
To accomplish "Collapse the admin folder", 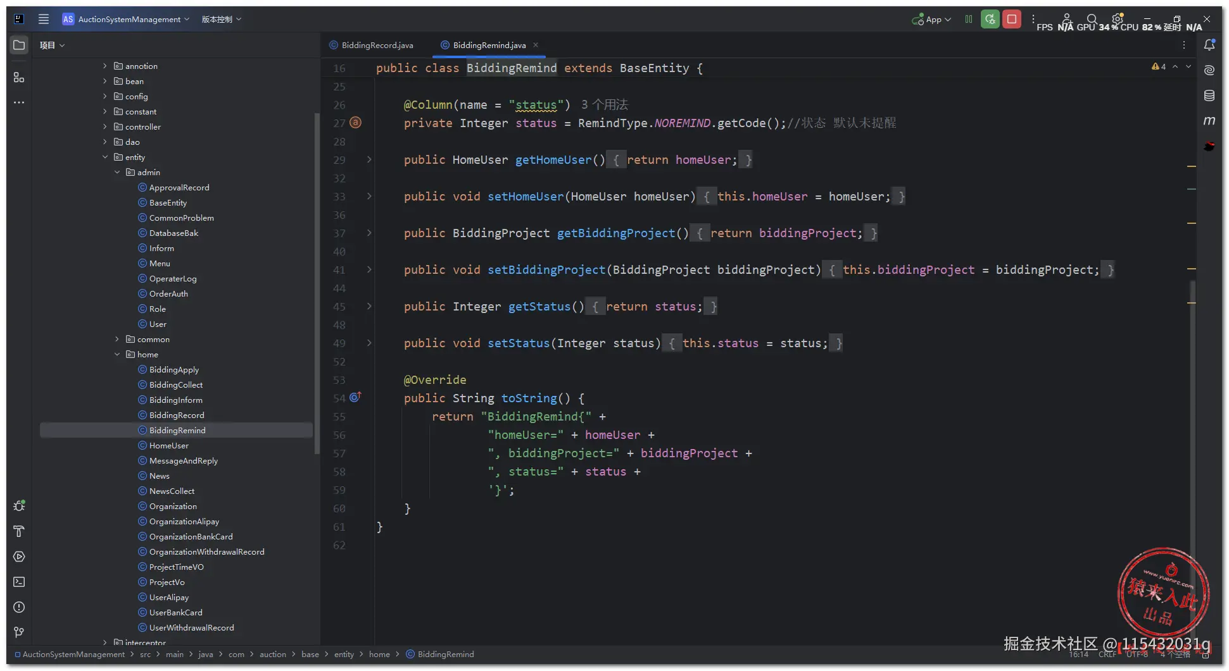I will coord(117,172).
